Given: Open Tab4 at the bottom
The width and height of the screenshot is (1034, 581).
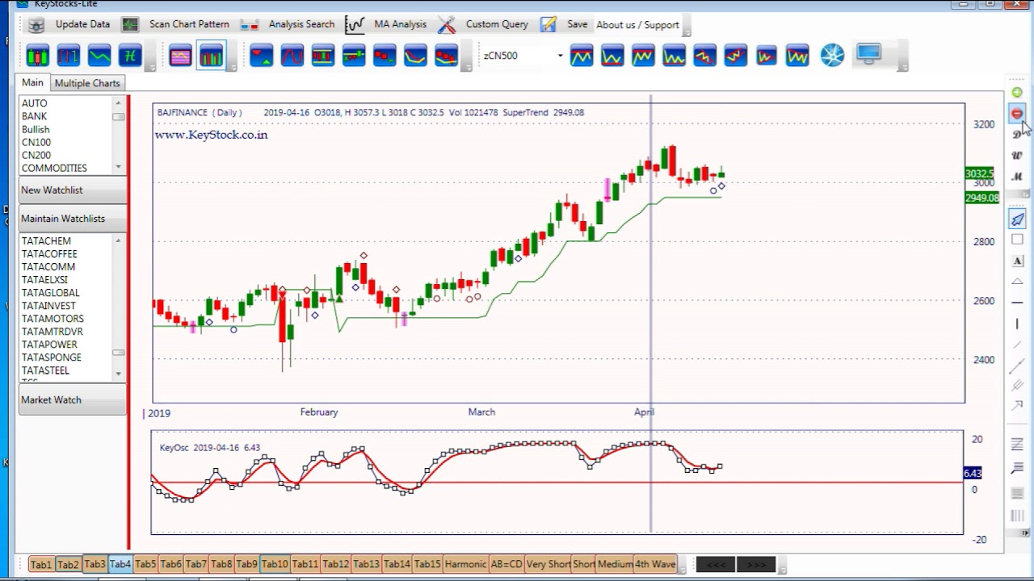Looking at the screenshot, I should [120, 564].
